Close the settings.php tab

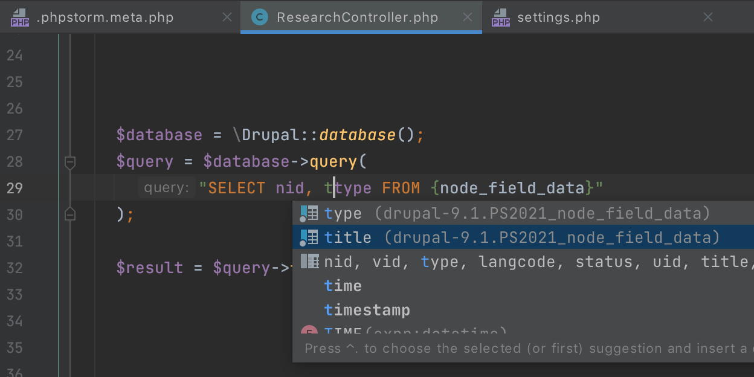(x=708, y=18)
